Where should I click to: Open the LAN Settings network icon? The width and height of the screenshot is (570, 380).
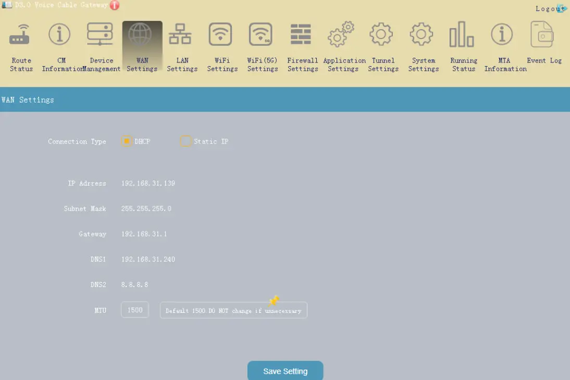click(180, 34)
